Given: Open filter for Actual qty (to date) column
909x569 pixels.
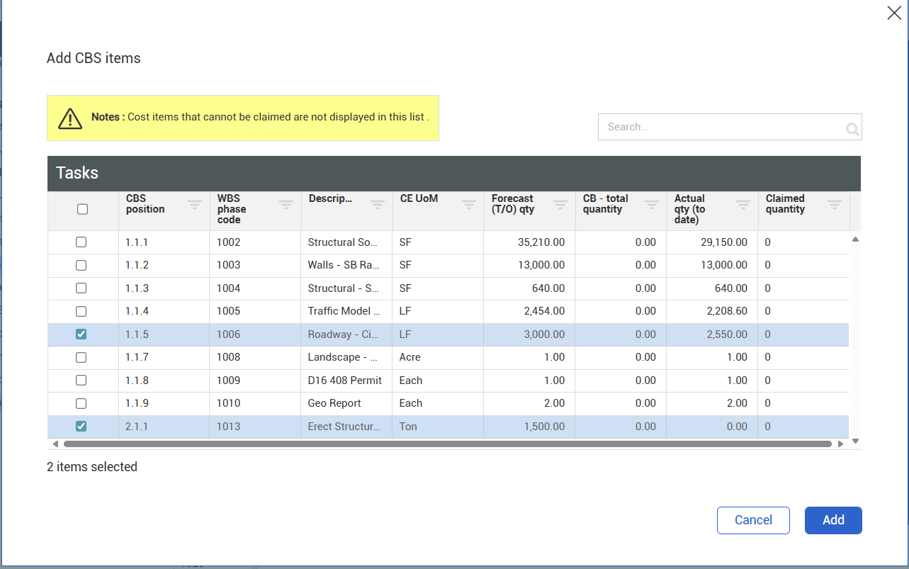Looking at the screenshot, I should click(743, 205).
